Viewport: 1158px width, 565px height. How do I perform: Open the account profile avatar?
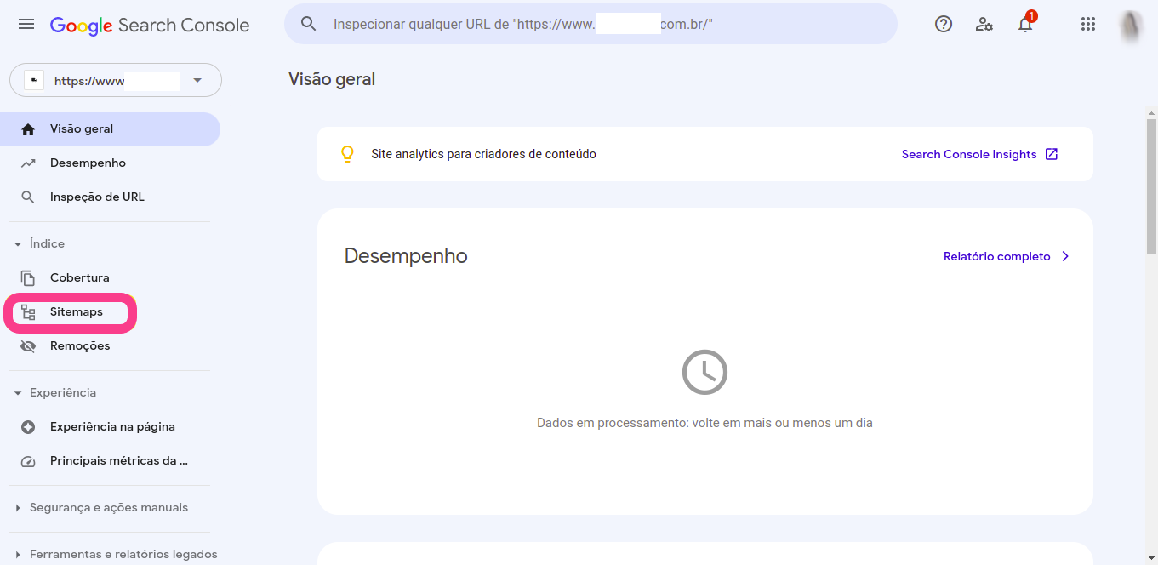pyautogui.click(x=1131, y=25)
